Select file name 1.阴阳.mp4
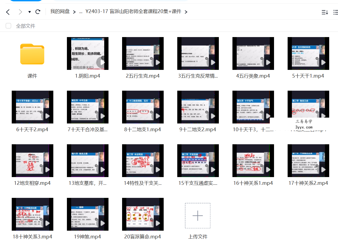This screenshot has height=248, width=338. (88, 76)
